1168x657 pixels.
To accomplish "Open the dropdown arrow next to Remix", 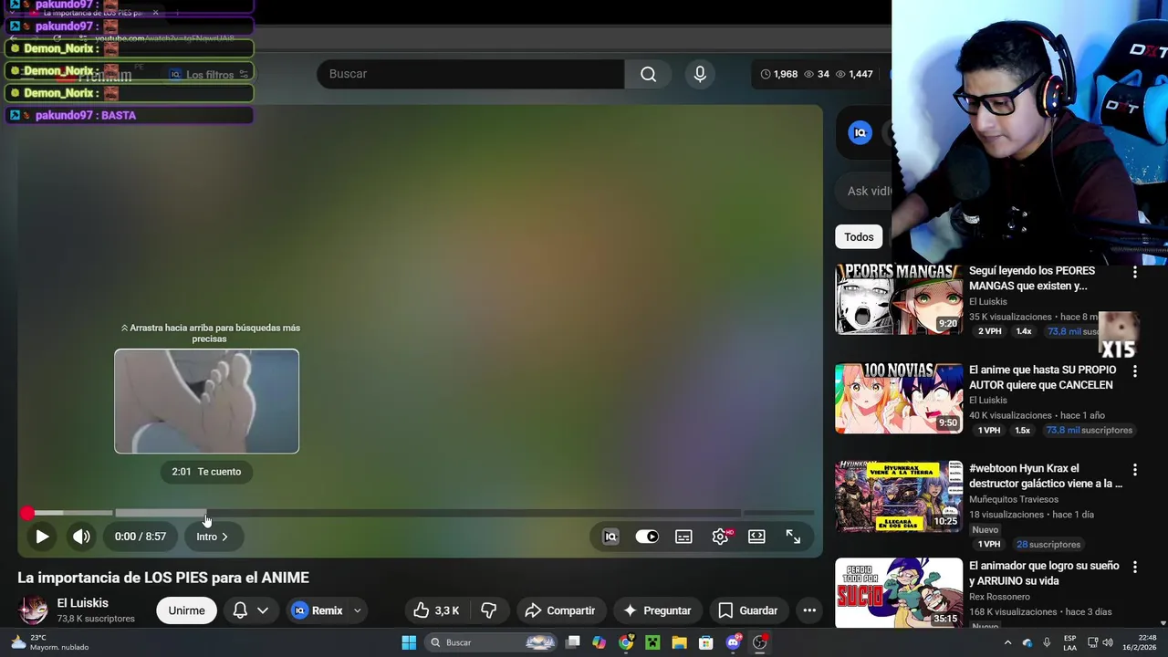I will [x=358, y=610].
